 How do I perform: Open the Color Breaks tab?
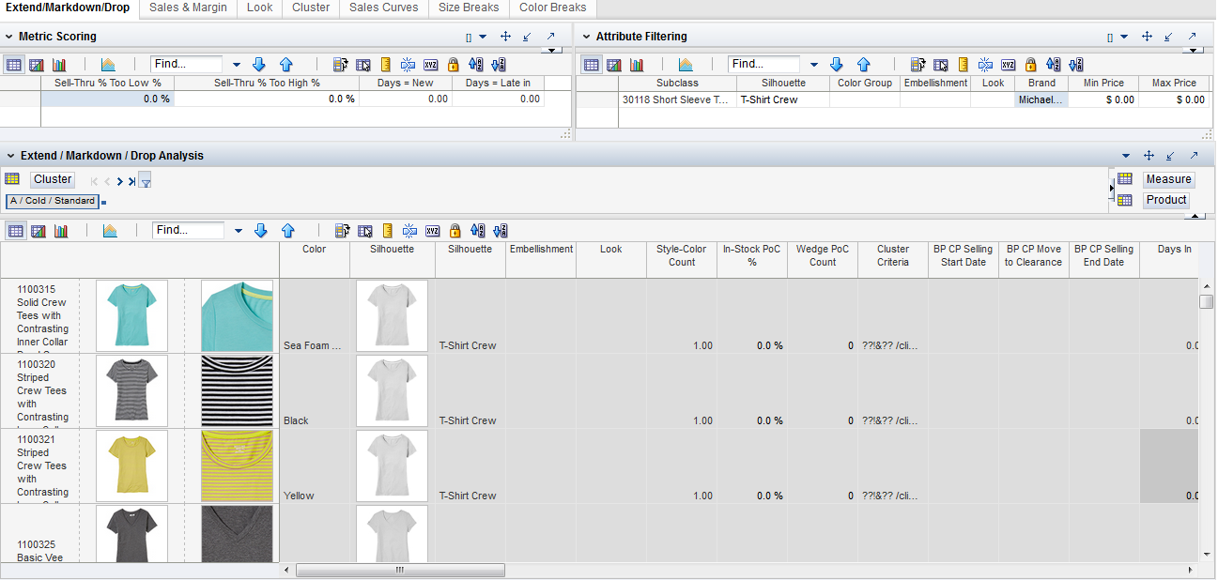pos(552,8)
